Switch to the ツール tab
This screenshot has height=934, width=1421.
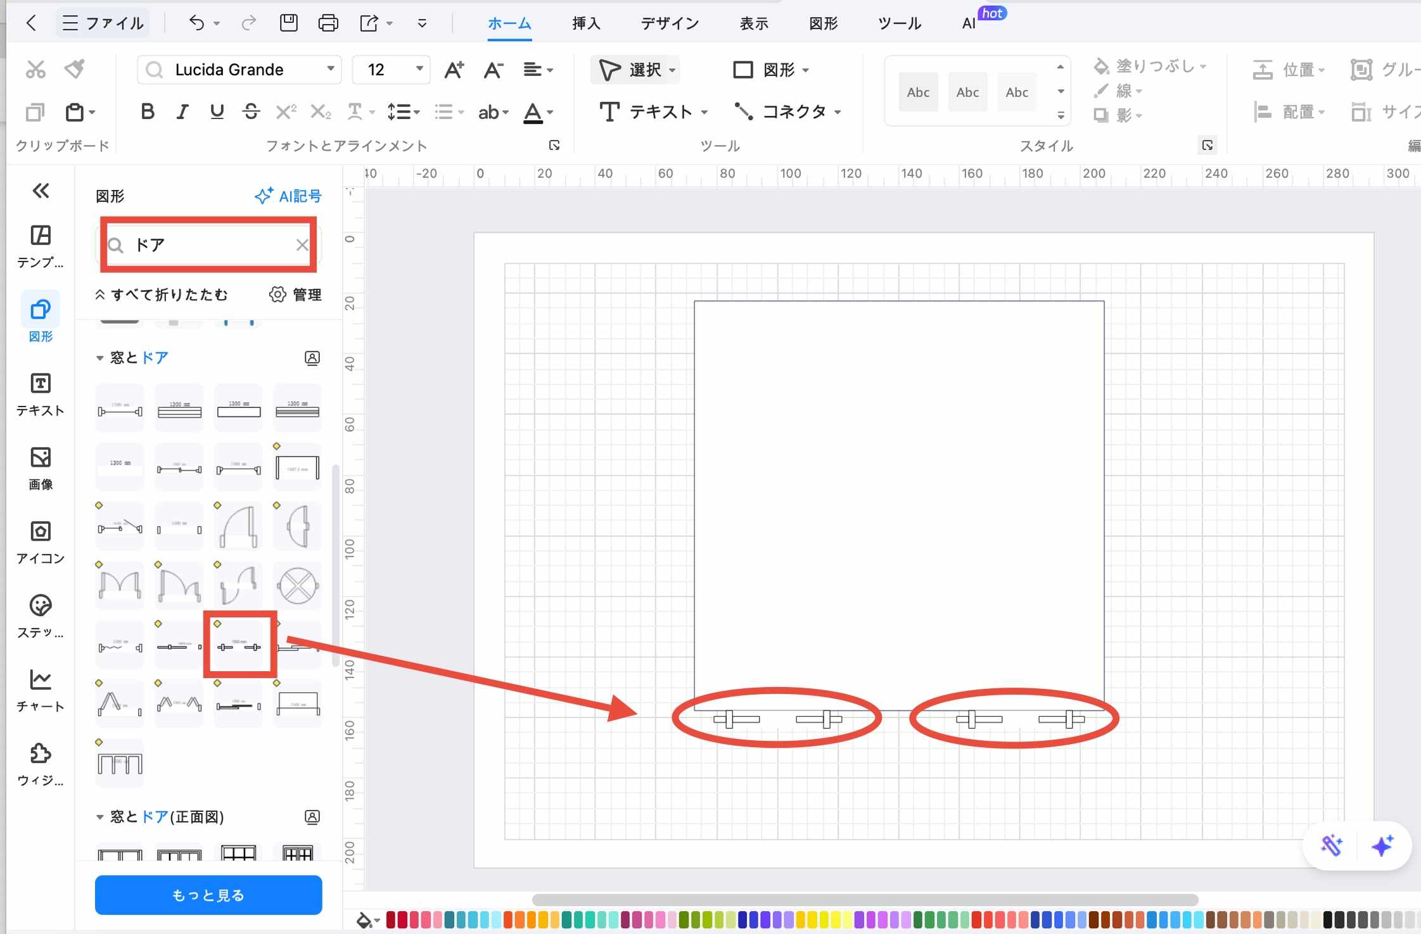click(x=900, y=23)
